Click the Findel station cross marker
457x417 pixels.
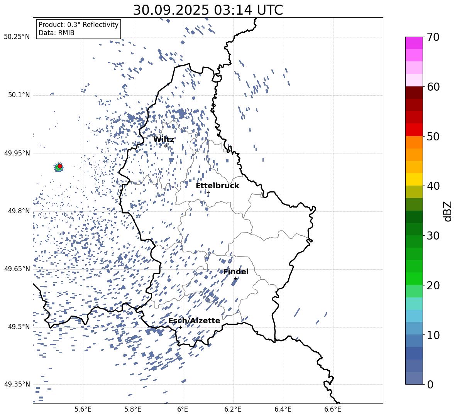[x=235, y=278]
